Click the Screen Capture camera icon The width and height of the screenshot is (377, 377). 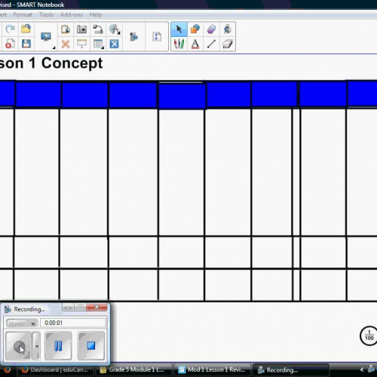81,29
